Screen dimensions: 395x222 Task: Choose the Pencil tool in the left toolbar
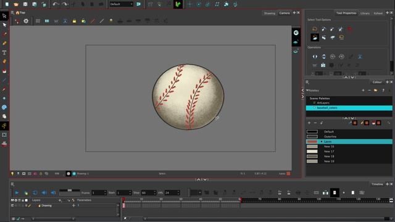(4, 43)
